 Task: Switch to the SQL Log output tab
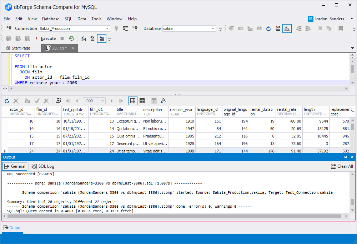43,166
